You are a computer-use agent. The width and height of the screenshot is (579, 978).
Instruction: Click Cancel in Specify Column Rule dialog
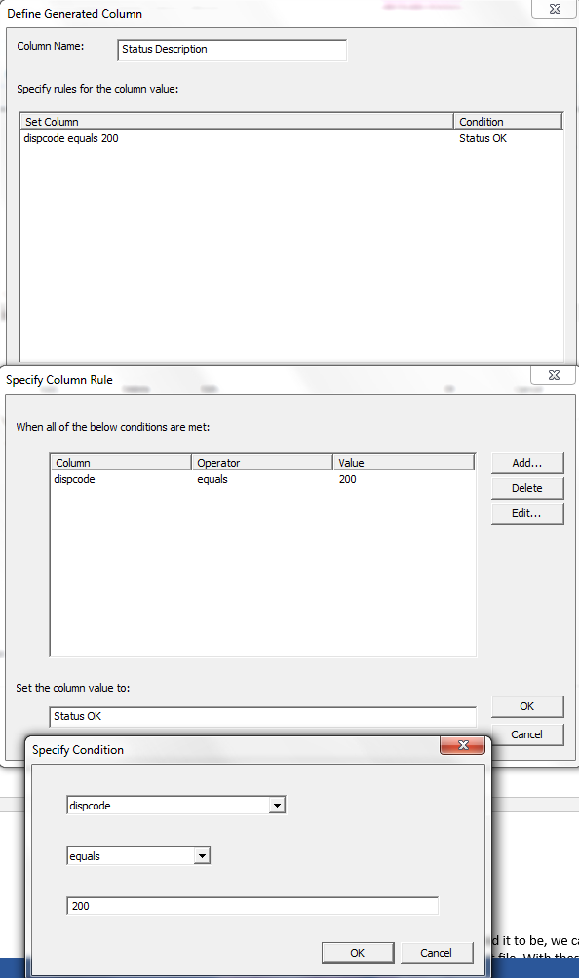click(527, 734)
